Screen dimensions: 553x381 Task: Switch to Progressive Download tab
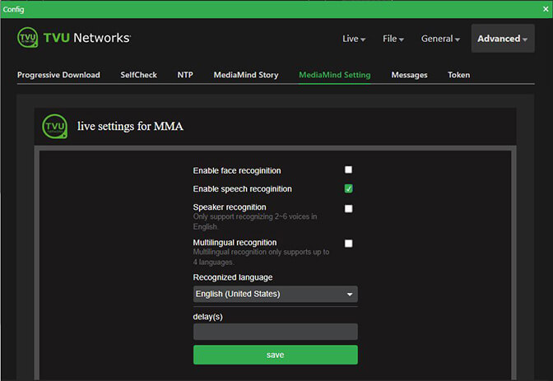coord(58,75)
